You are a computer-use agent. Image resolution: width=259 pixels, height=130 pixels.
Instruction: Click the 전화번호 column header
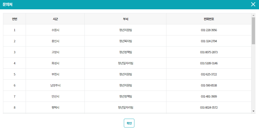(209, 19)
